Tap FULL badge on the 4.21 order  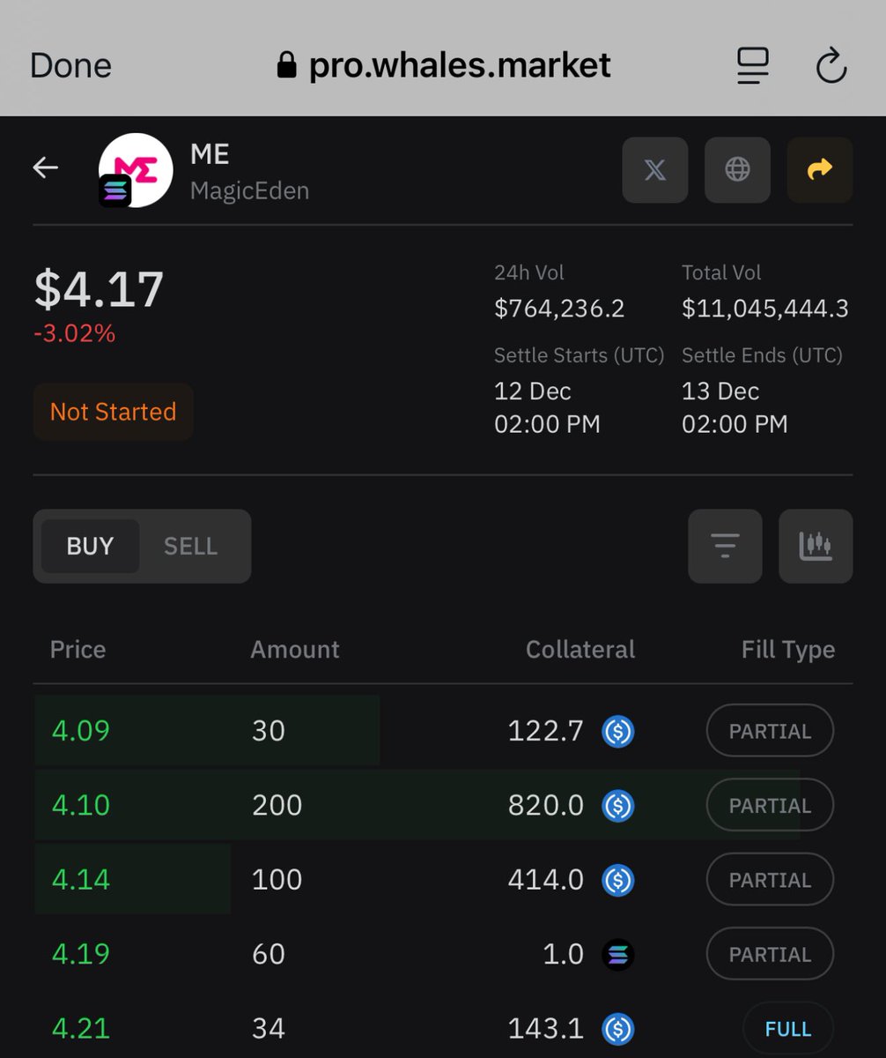[788, 1029]
